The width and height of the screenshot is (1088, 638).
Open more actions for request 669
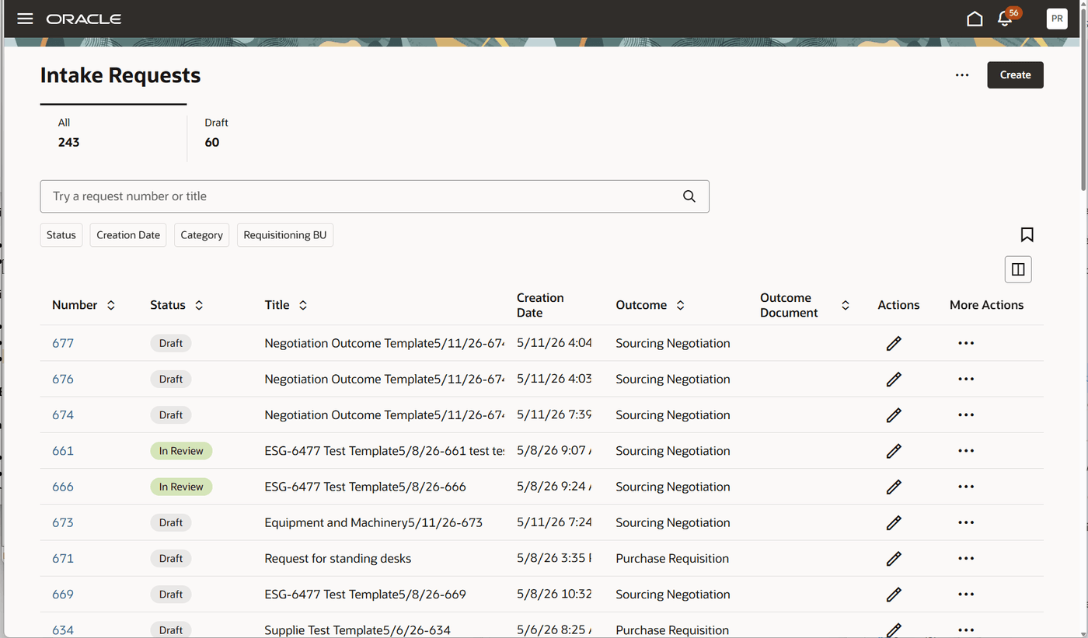click(x=966, y=595)
